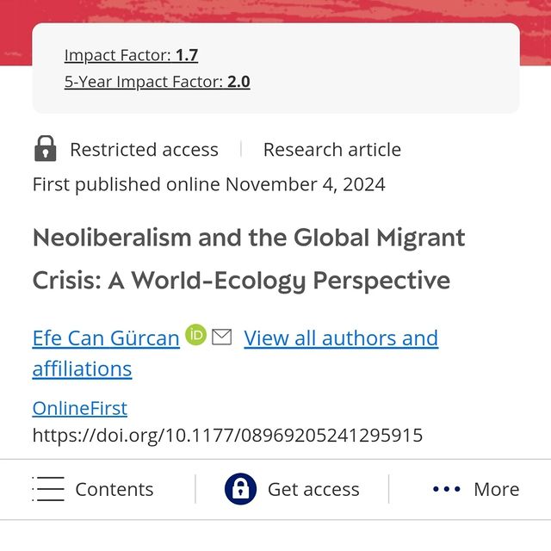Click the Restricted access text

tap(144, 149)
